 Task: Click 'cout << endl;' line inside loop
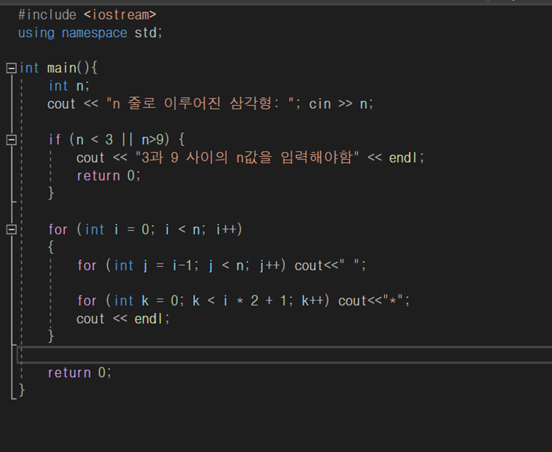point(123,319)
